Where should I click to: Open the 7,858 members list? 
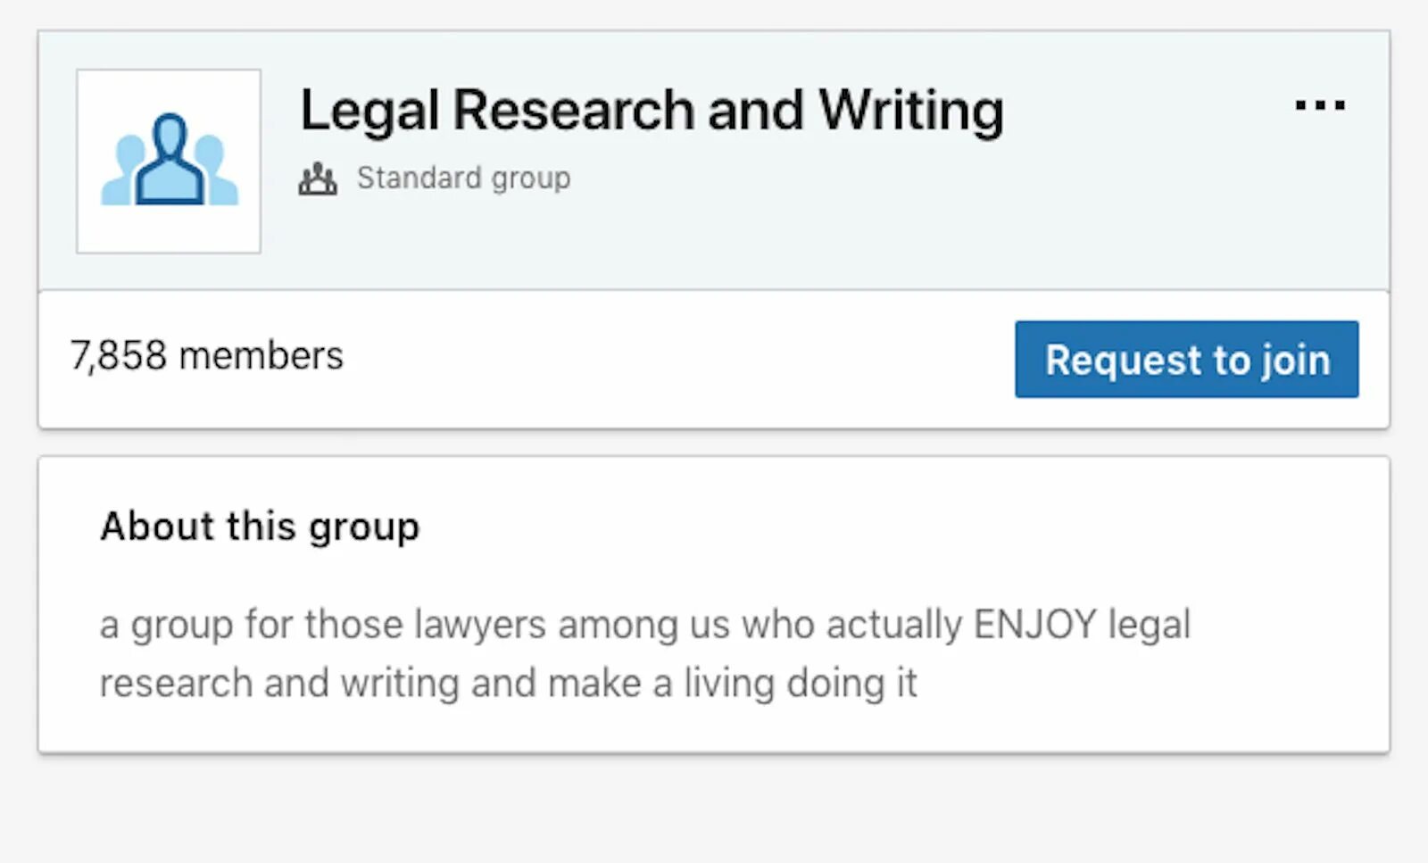pos(207,355)
